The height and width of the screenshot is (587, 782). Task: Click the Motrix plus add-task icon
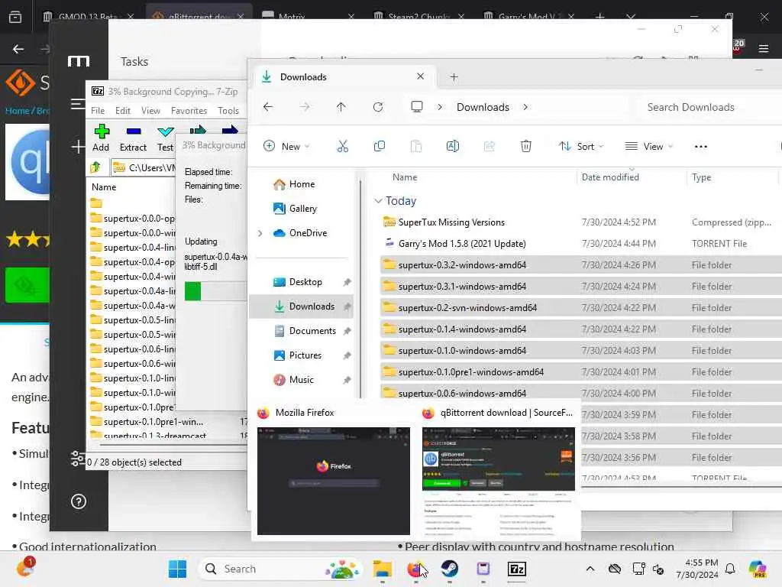click(78, 147)
